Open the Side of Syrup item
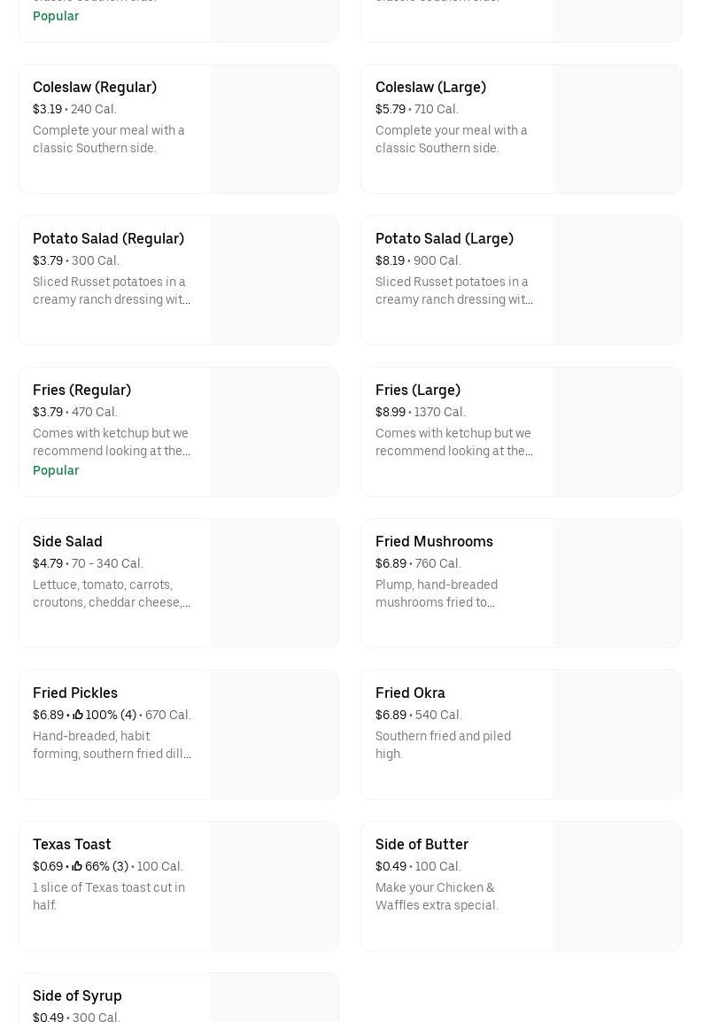The height and width of the screenshot is (1022, 712). [77, 995]
